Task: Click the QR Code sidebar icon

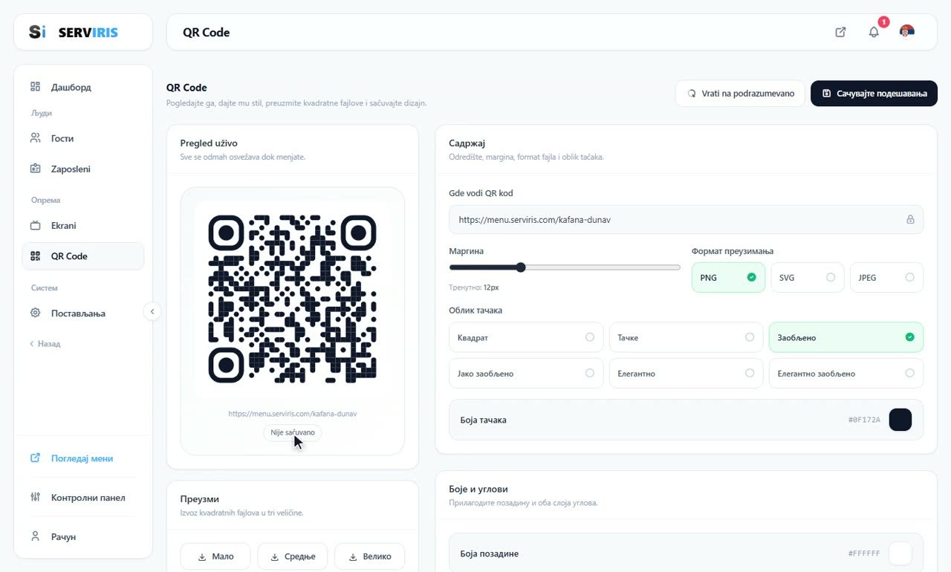Action: (35, 256)
